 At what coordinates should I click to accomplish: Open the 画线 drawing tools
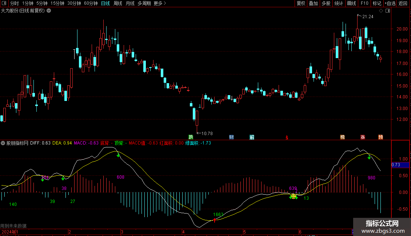coord(351,3)
